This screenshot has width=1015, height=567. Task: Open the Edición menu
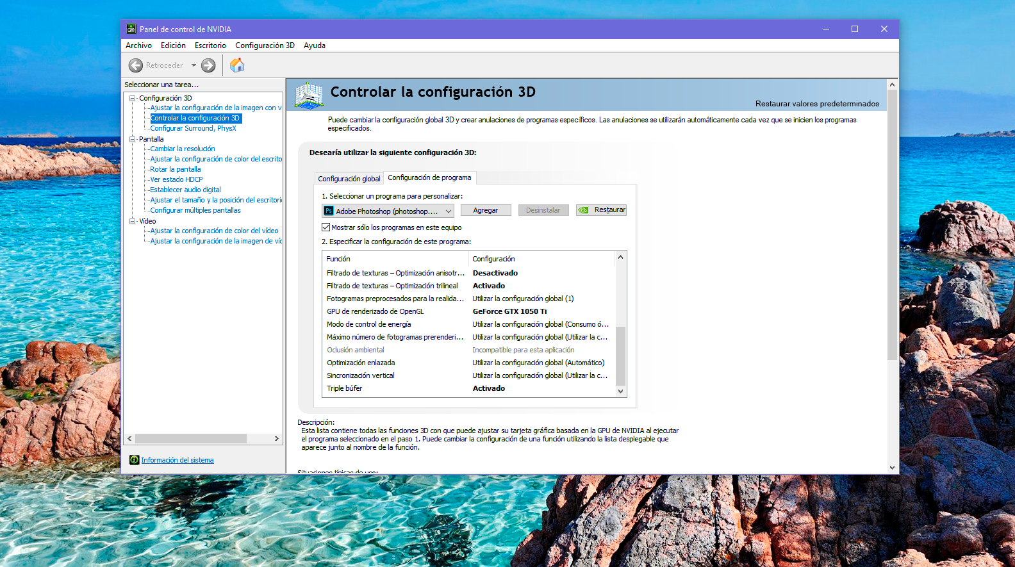point(173,45)
